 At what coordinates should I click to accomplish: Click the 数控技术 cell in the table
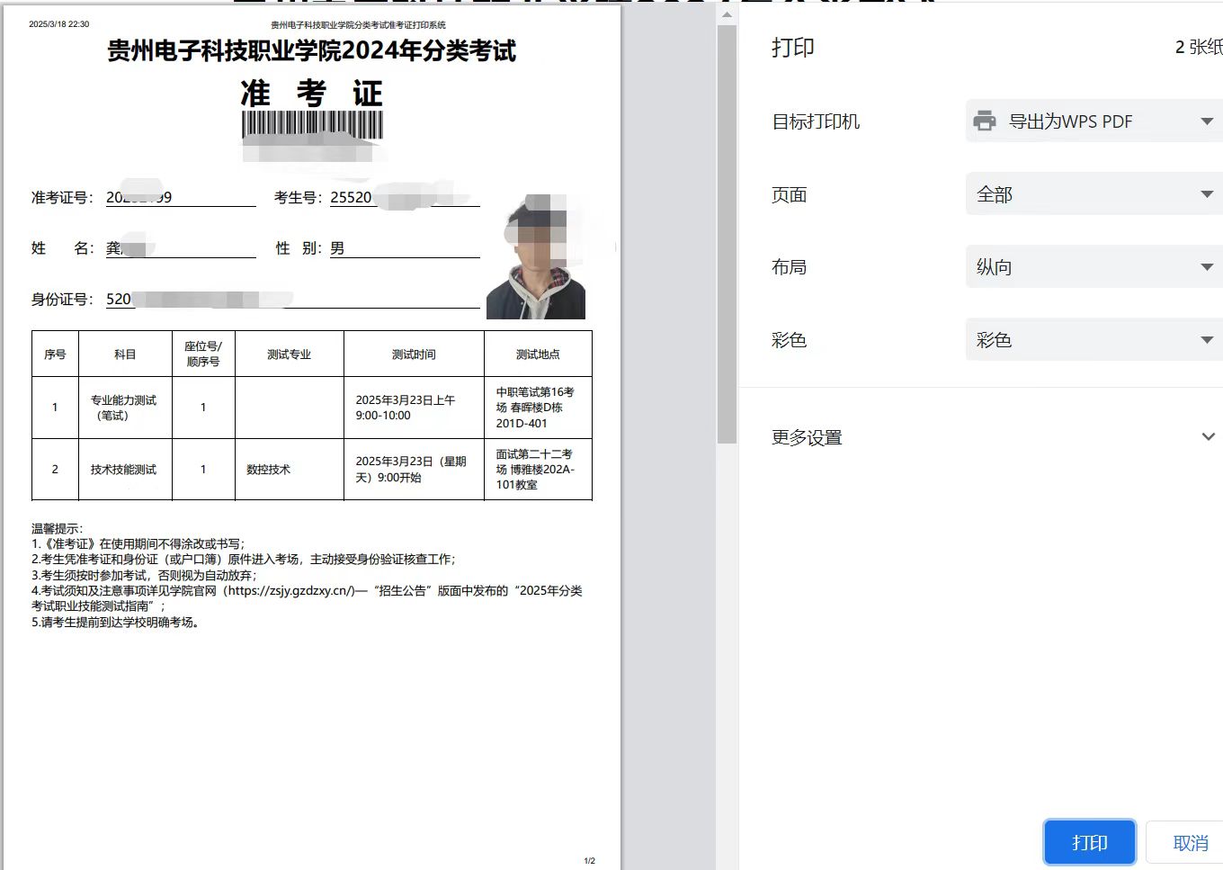point(268,470)
